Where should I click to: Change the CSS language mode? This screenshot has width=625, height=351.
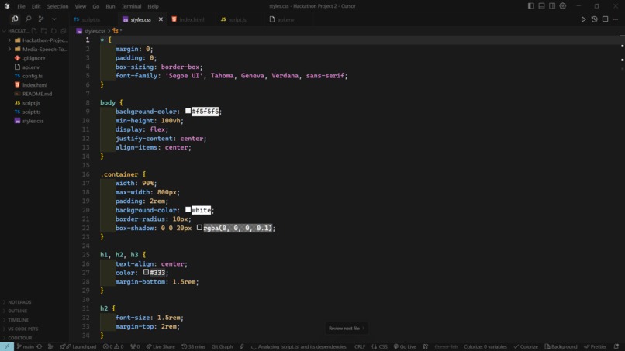click(x=383, y=346)
